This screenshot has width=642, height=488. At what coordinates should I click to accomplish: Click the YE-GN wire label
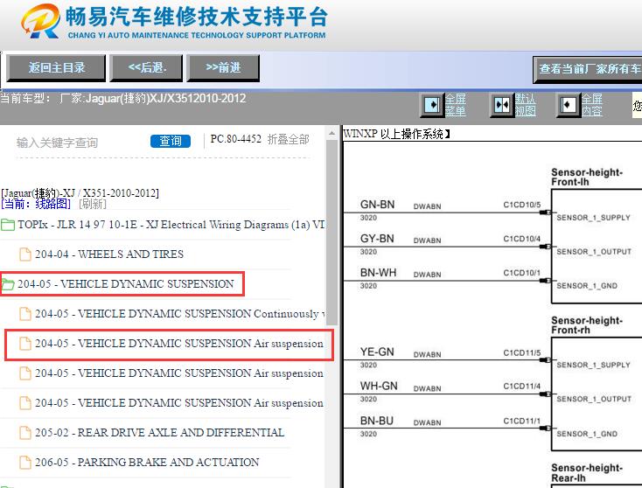click(377, 352)
